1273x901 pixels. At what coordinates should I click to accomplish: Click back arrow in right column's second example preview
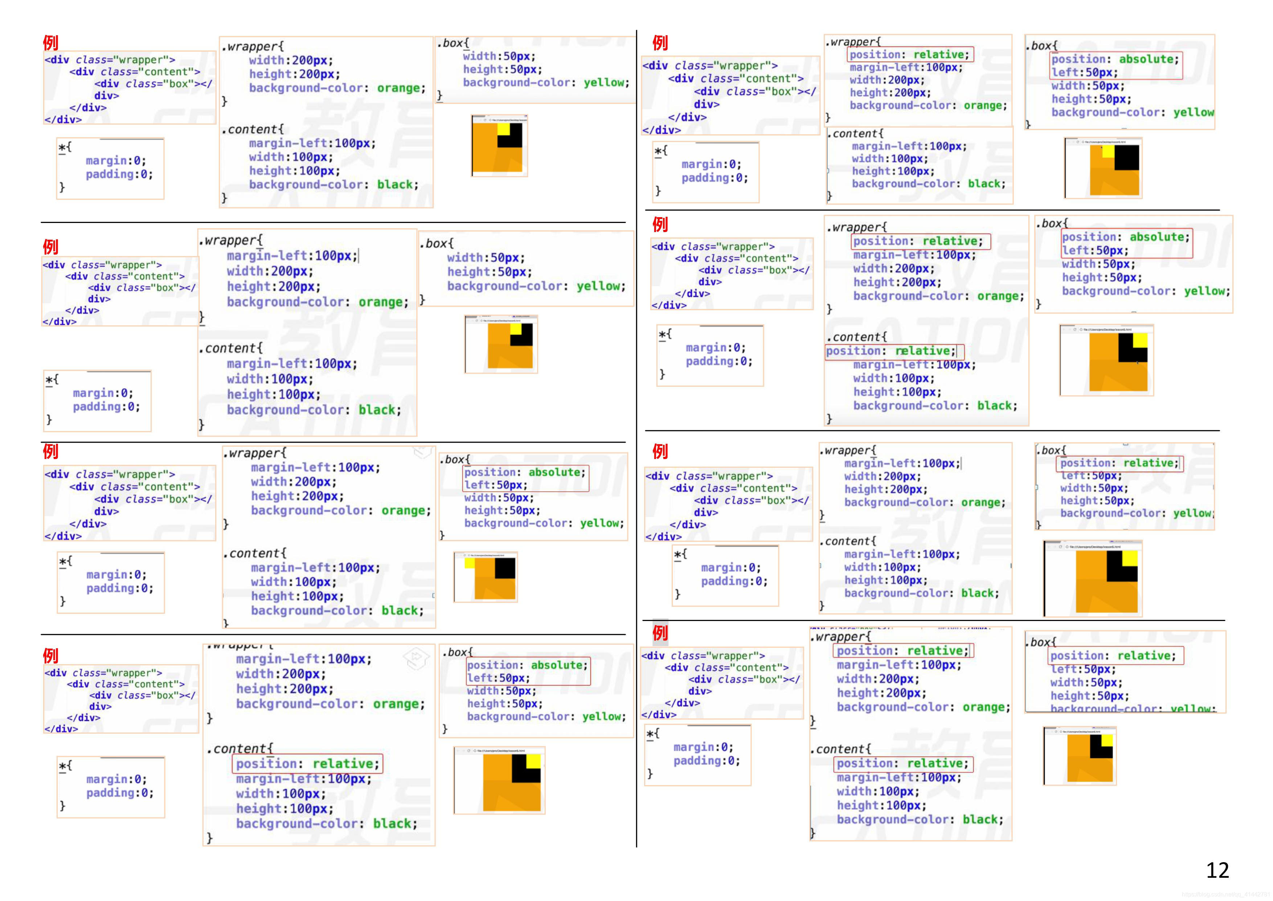tap(1064, 329)
